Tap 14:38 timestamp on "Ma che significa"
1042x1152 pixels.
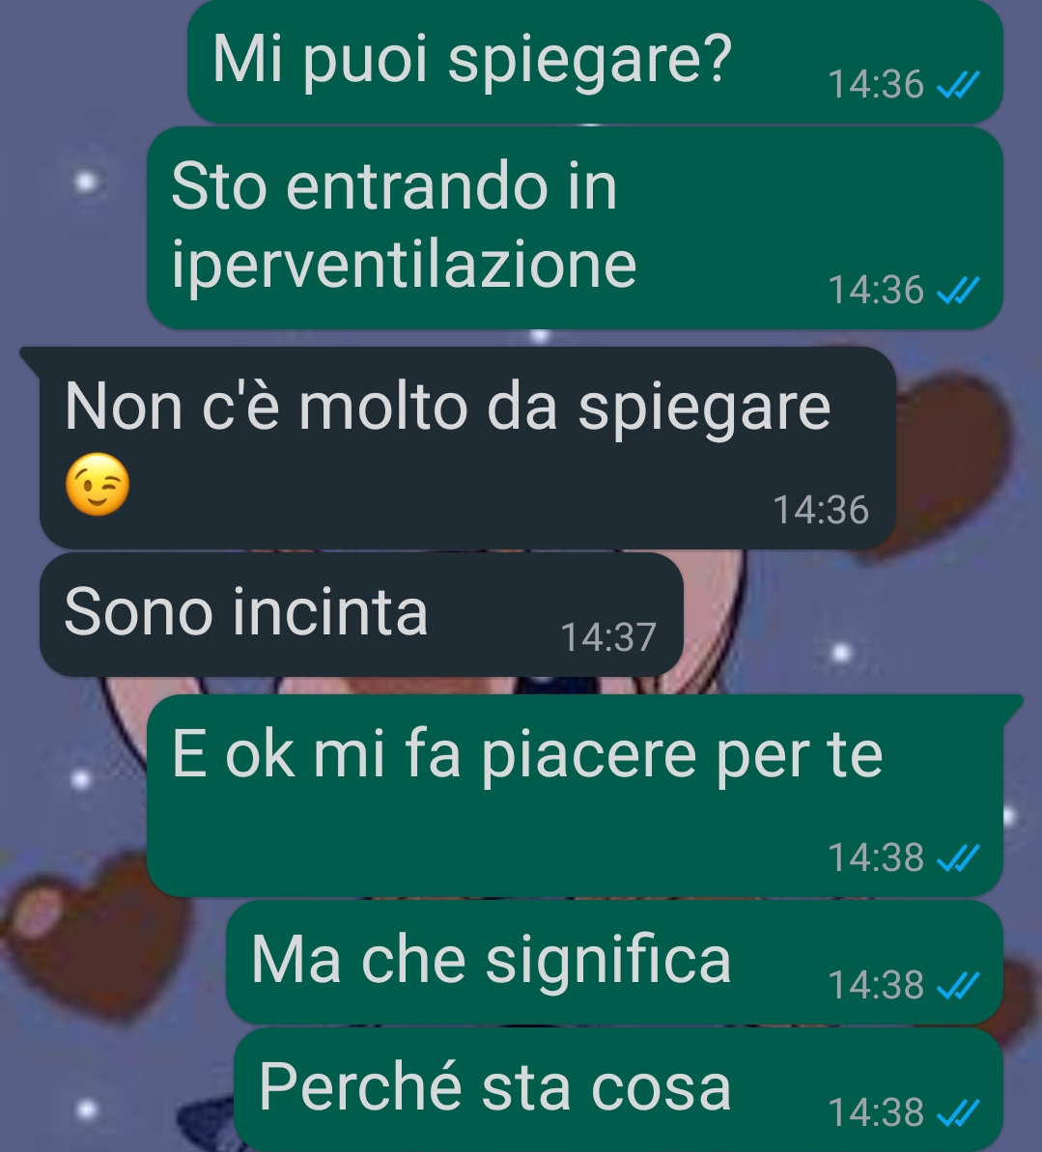(x=876, y=985)
